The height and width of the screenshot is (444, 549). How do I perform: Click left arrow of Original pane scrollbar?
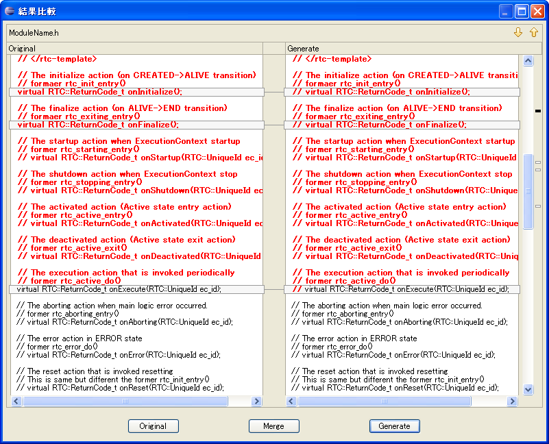pos(16,401)
